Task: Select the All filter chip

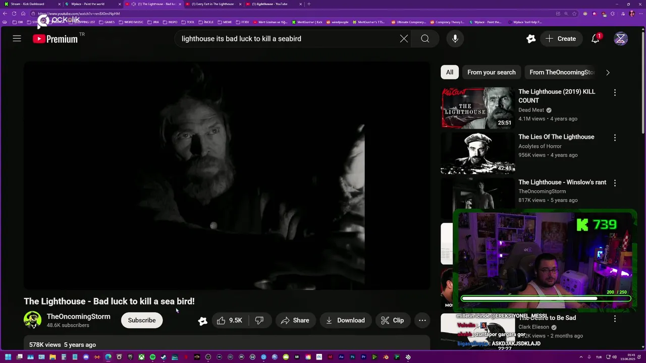Action: [x=450, y=72]
